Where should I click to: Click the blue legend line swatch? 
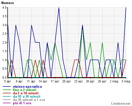point(7,86)
